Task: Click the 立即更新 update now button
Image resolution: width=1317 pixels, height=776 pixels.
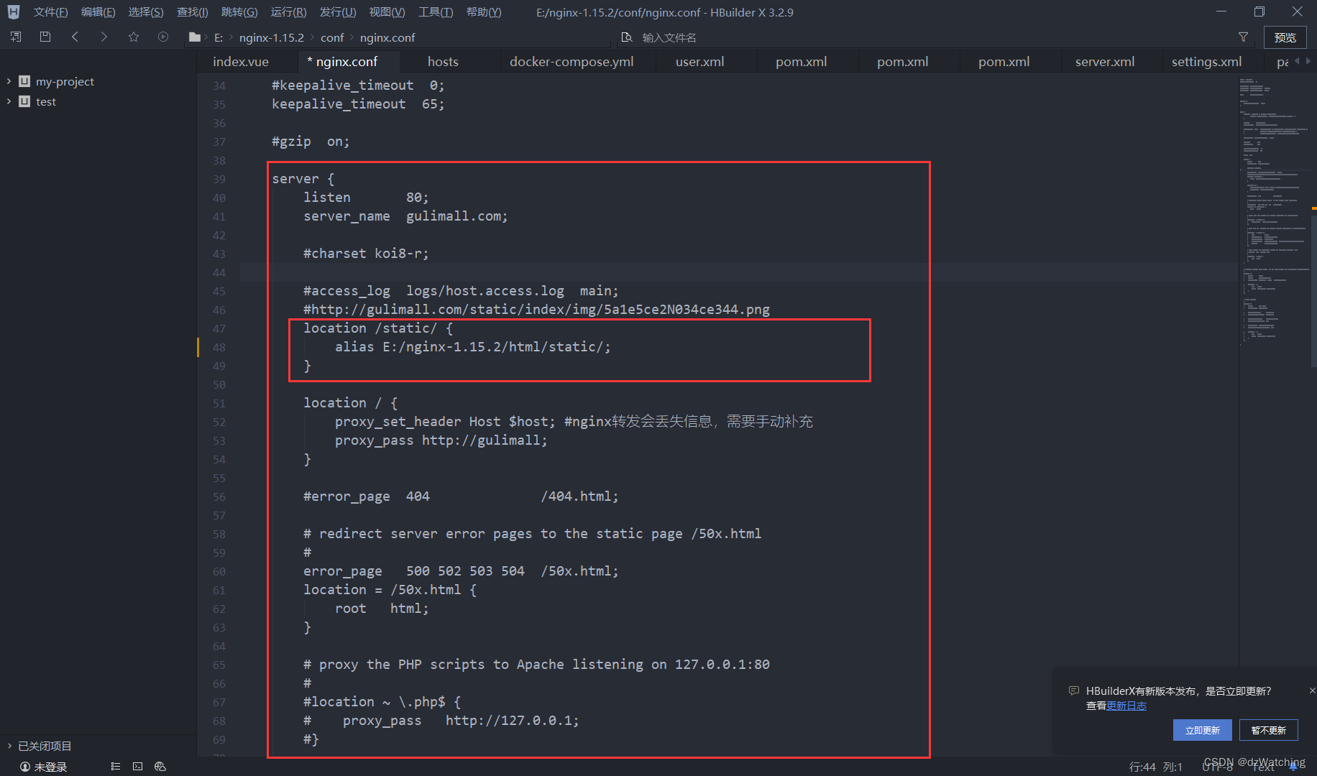Action: (x=1202, y=730)
